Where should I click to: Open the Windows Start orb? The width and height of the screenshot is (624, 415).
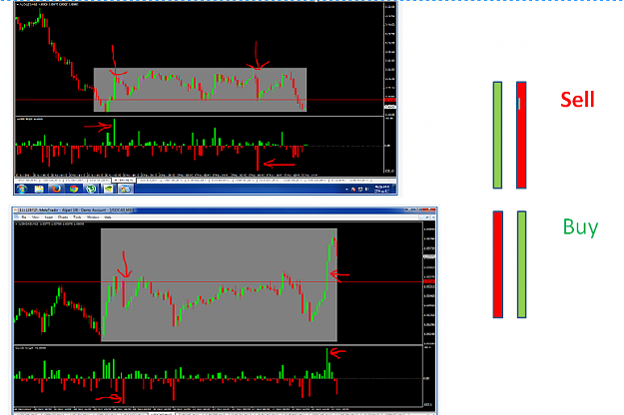click(x=21, y=189)
